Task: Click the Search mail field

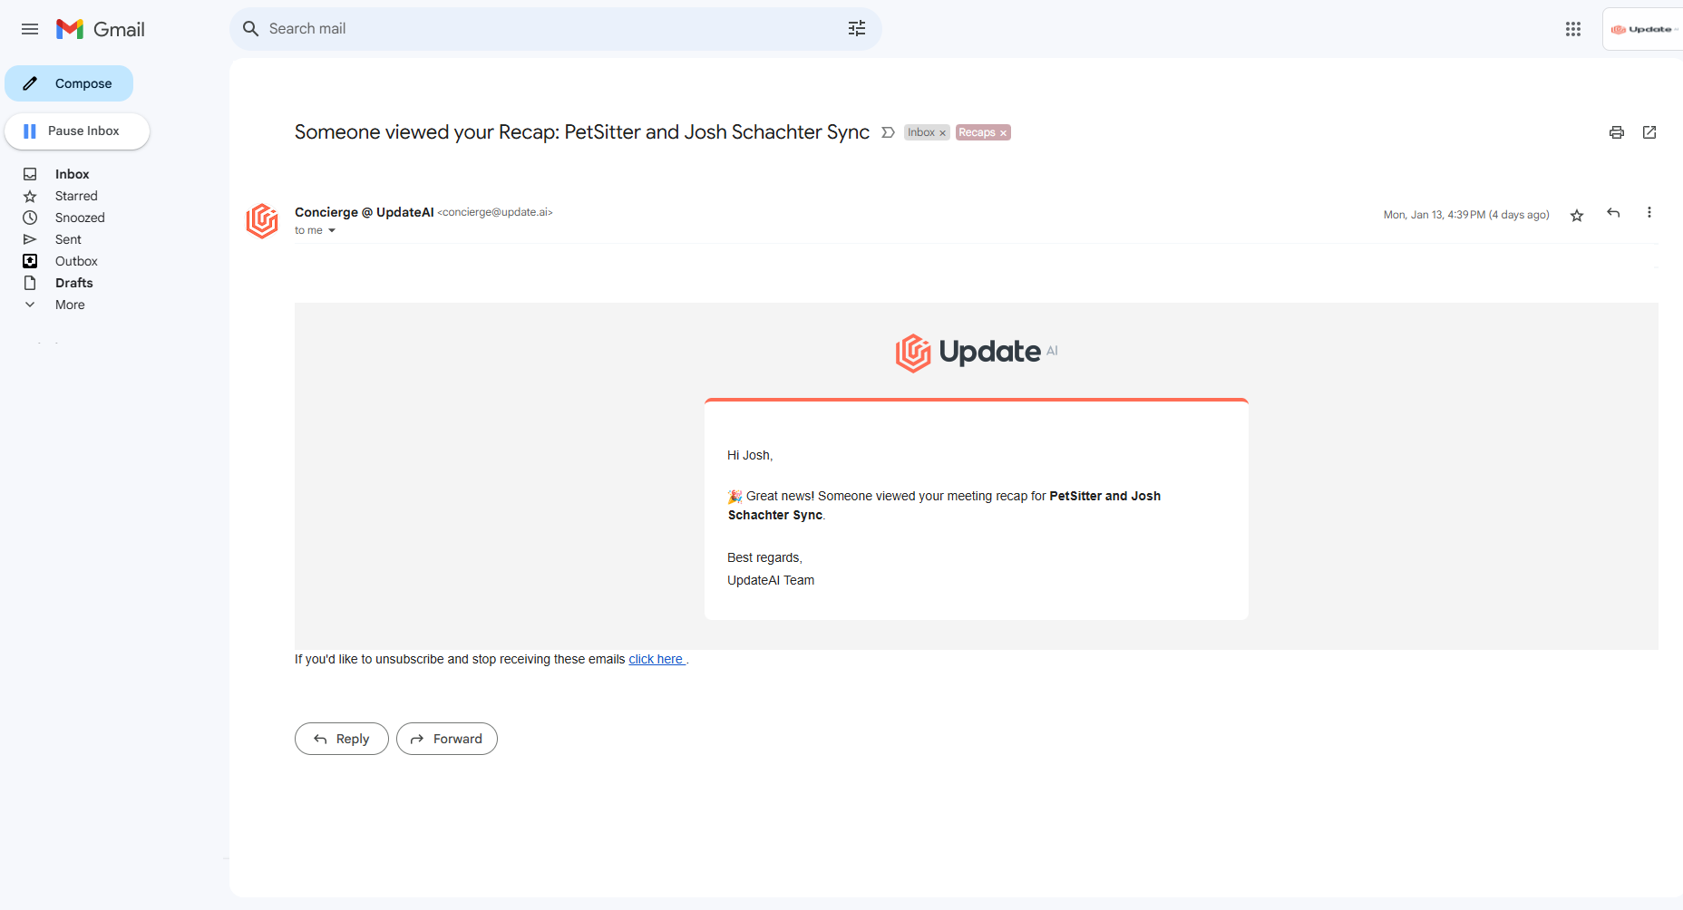Action: [x=555, y=29]
